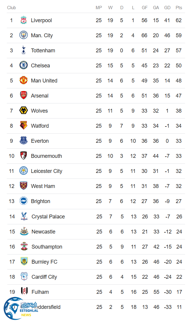Open the Arsenal cannon crest

pos(24,96)
